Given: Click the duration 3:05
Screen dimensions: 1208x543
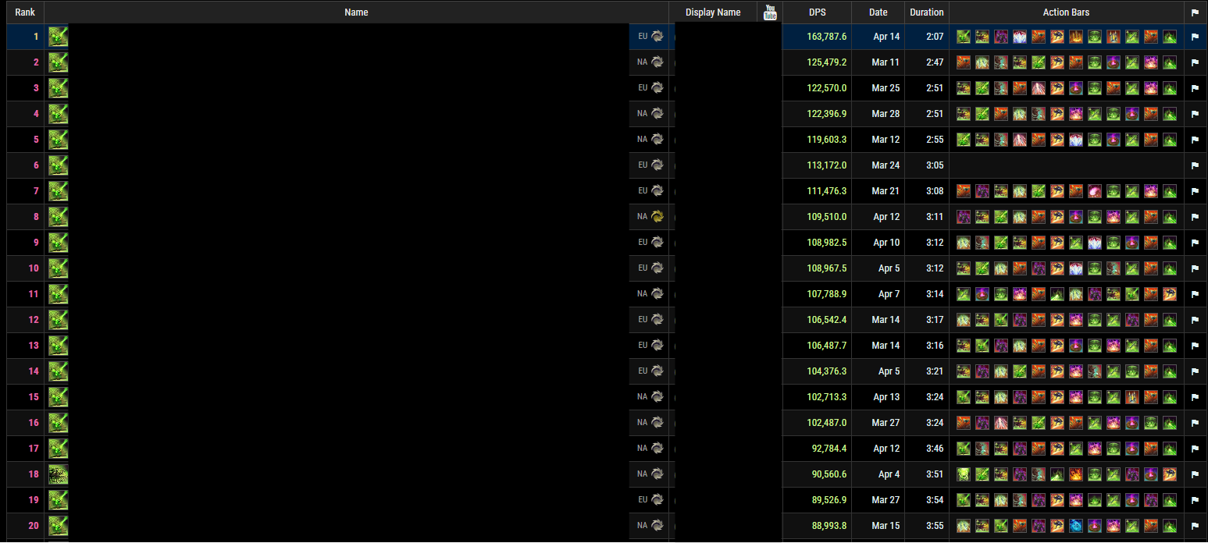Looking at the screenshot, I should tap(935, 165).
